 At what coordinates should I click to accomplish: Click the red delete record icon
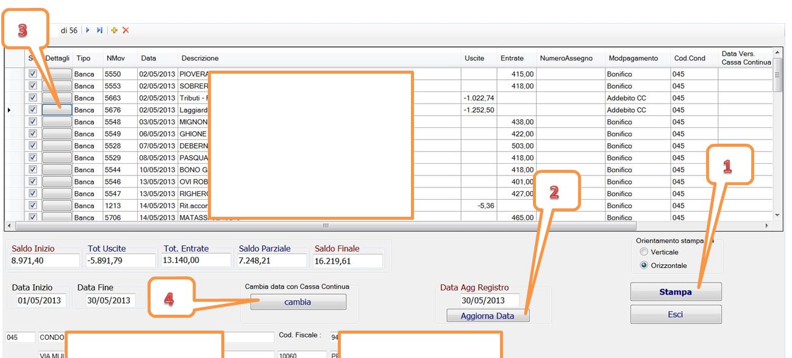pyautogui.click(x=126, y=30)
